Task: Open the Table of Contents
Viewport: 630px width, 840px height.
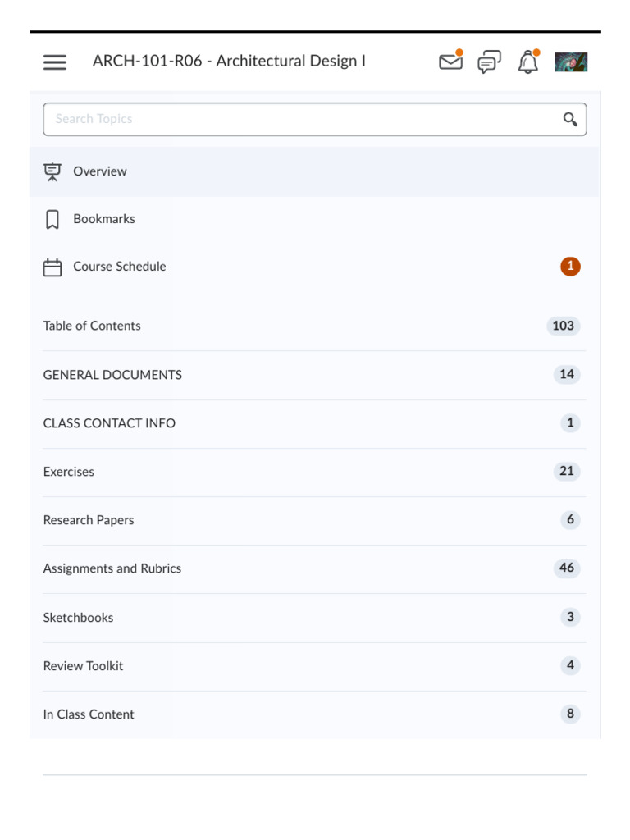Action: point(92,326)
